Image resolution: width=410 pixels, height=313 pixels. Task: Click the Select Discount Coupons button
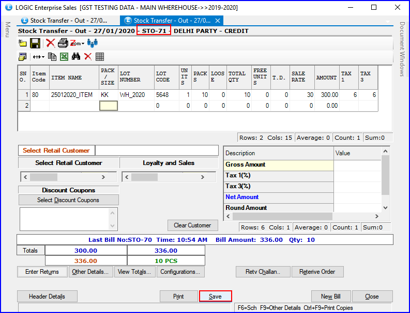tap(68, 200)
